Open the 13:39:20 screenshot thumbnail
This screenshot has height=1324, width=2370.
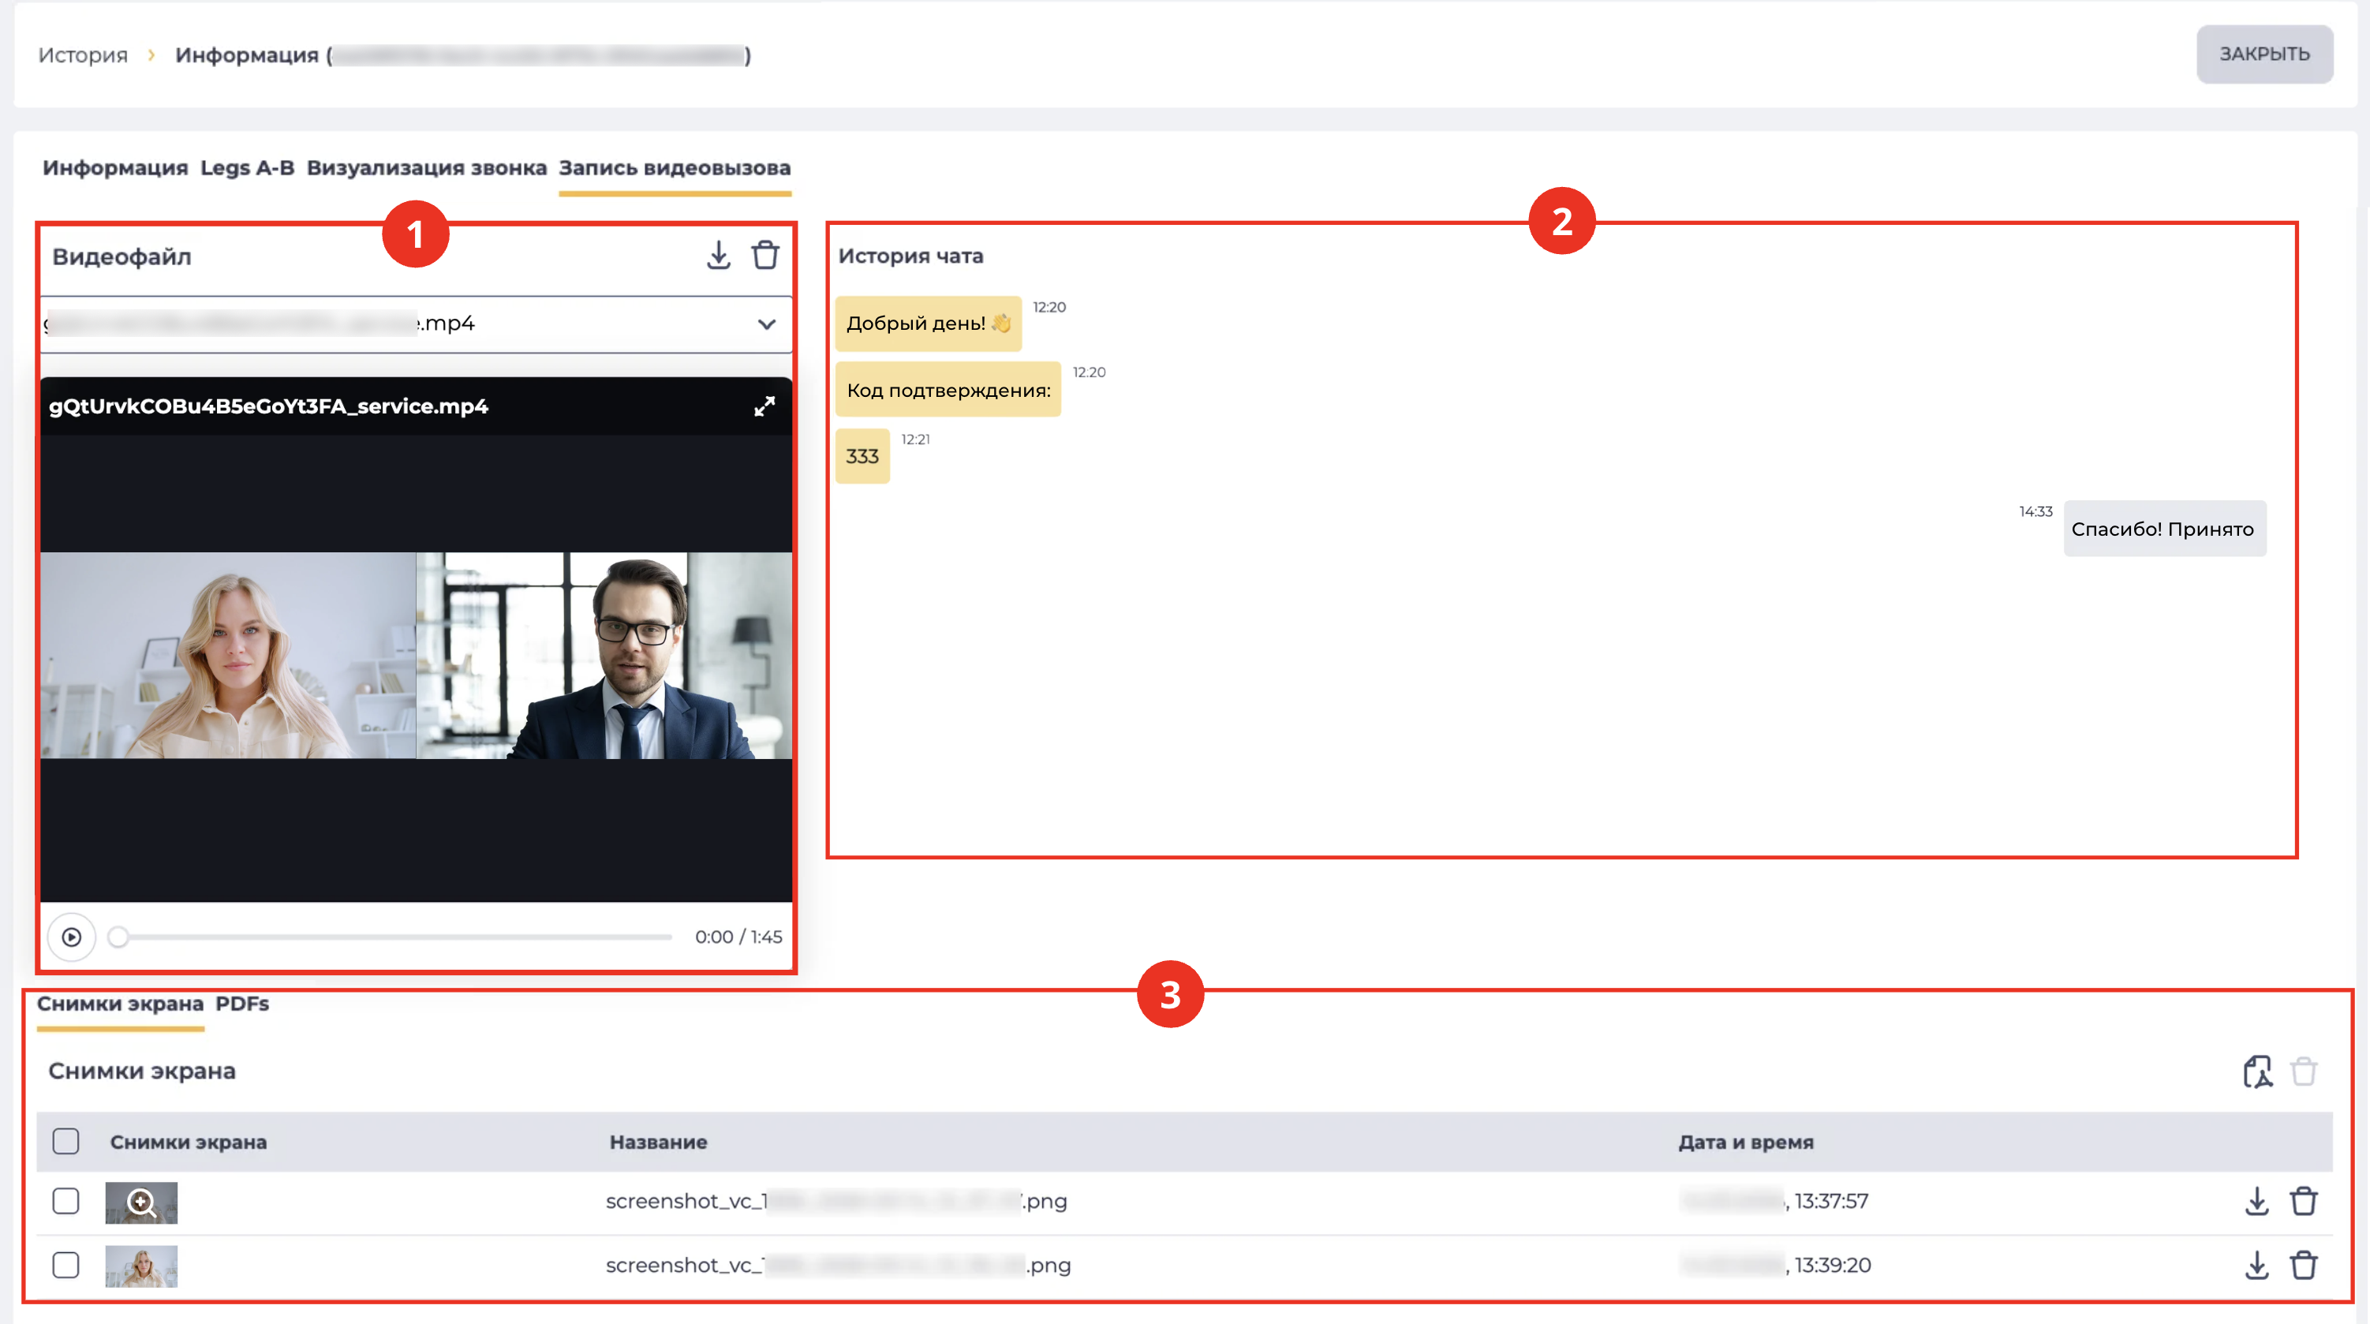point(140,1266)
